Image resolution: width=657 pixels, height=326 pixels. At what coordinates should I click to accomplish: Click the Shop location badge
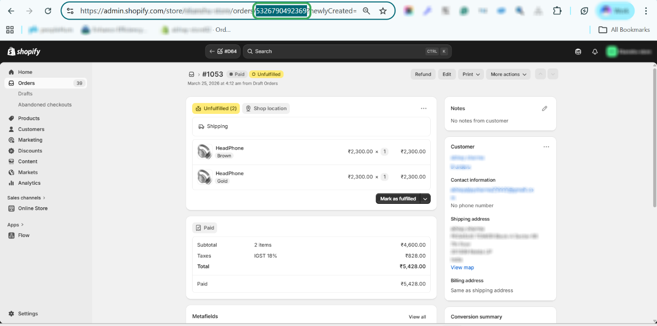click(266, 109)
